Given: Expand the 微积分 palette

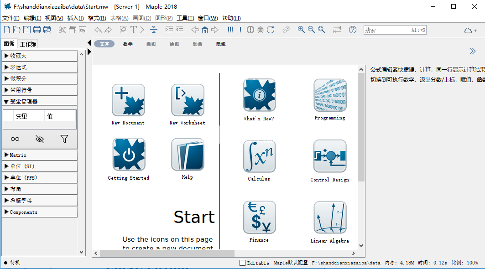Looking at the screenshot, I should click(x=40, y=78).
